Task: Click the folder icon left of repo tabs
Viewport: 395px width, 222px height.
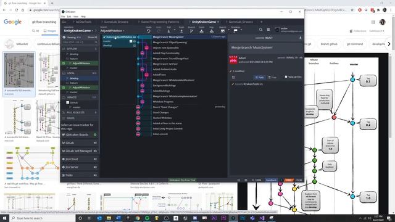Action: [64, 22]
